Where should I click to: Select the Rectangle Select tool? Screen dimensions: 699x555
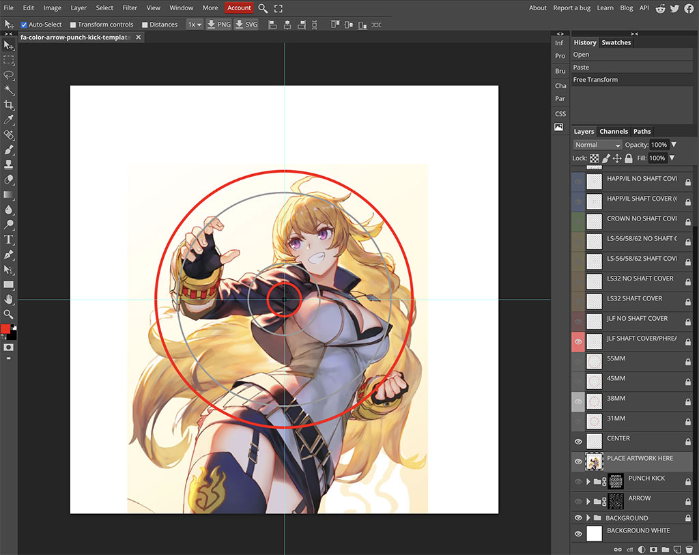(8, 60)
